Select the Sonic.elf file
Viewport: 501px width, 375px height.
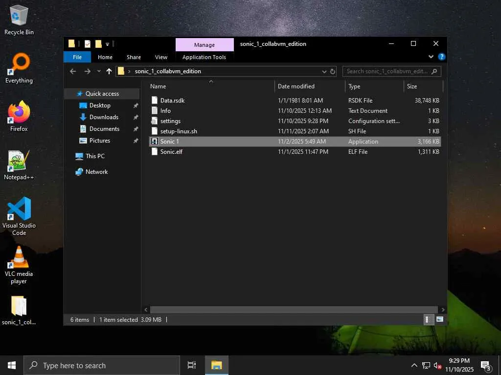click(x=295, y=152)
